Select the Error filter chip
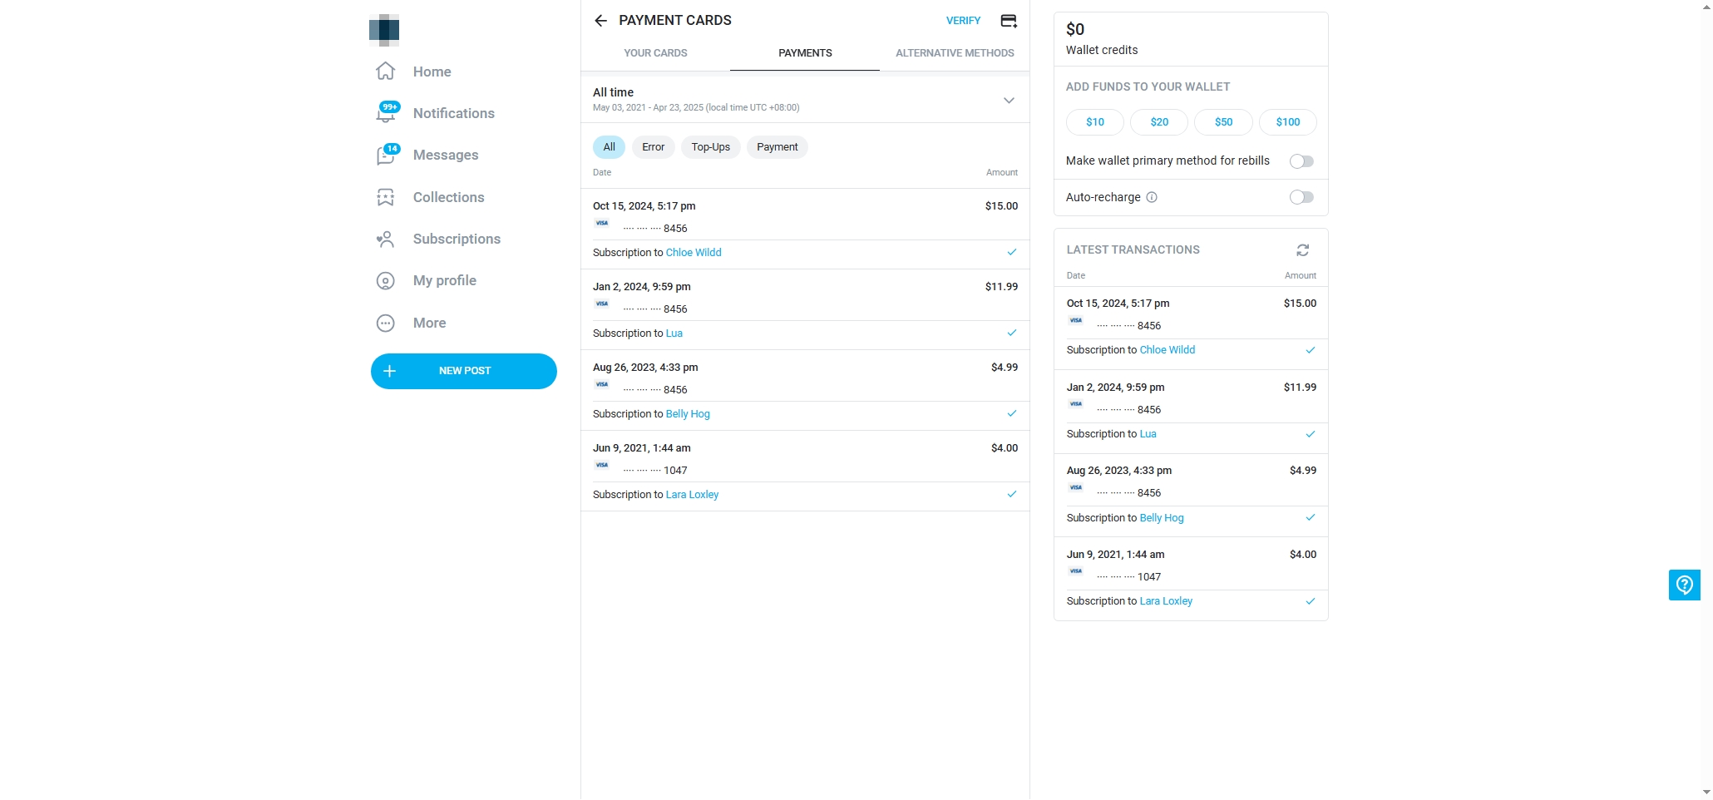The height and width of the screenshot is (800, 1713). point(653,147)
